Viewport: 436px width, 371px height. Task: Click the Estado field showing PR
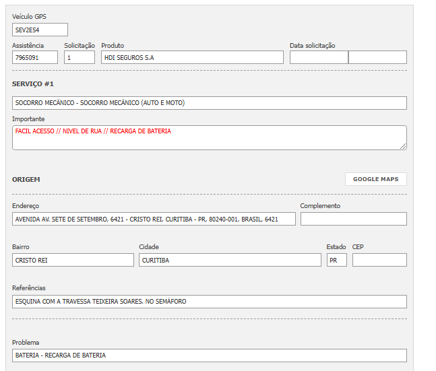coord(336,260)
